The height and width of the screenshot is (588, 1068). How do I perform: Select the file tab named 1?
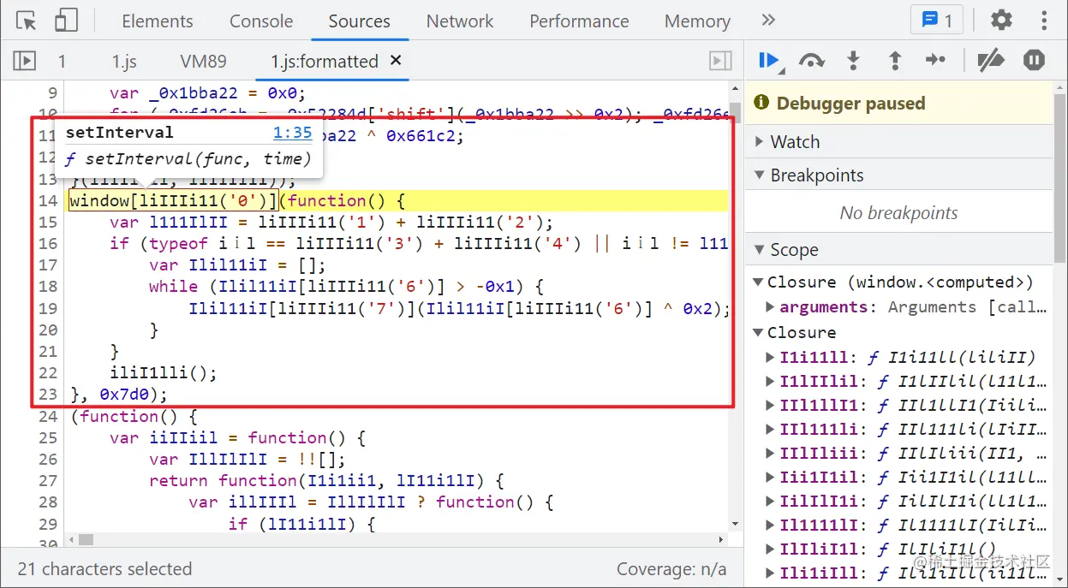[x=62, y=62]
